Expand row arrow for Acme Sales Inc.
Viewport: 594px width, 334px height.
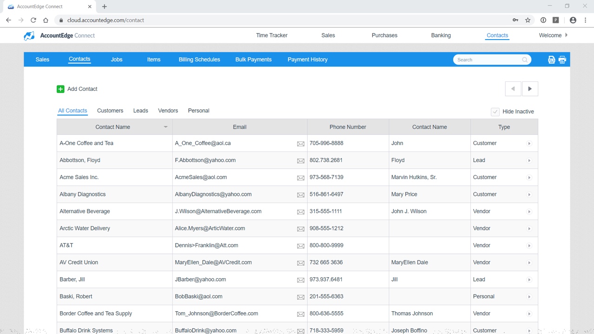529,178
